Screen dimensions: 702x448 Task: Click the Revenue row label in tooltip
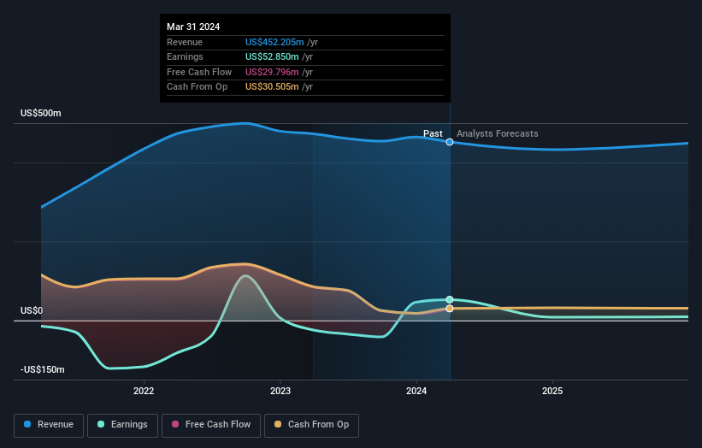click(x=185, y=42)
